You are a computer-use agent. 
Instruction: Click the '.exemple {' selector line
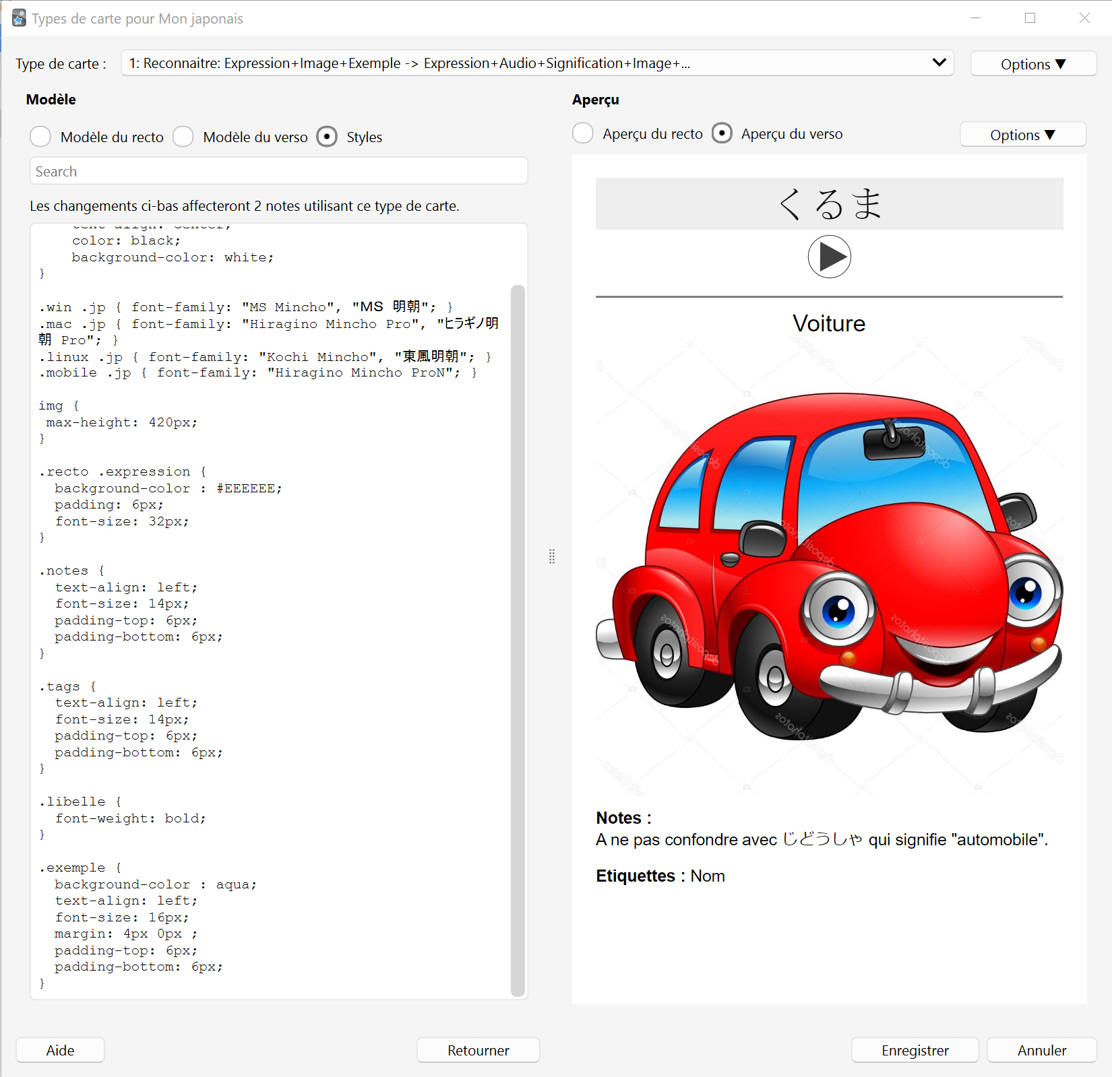pyautogui.click(x=80, y=868)
